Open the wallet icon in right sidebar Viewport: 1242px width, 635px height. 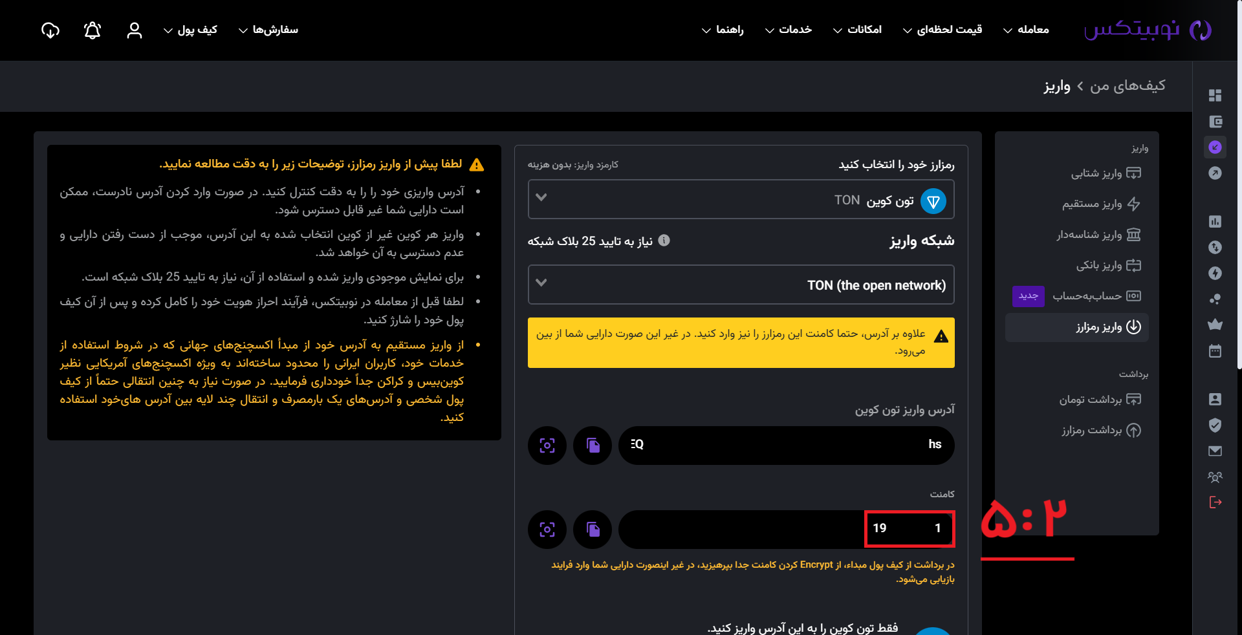pyautogui.click(x=1215, y=122)
